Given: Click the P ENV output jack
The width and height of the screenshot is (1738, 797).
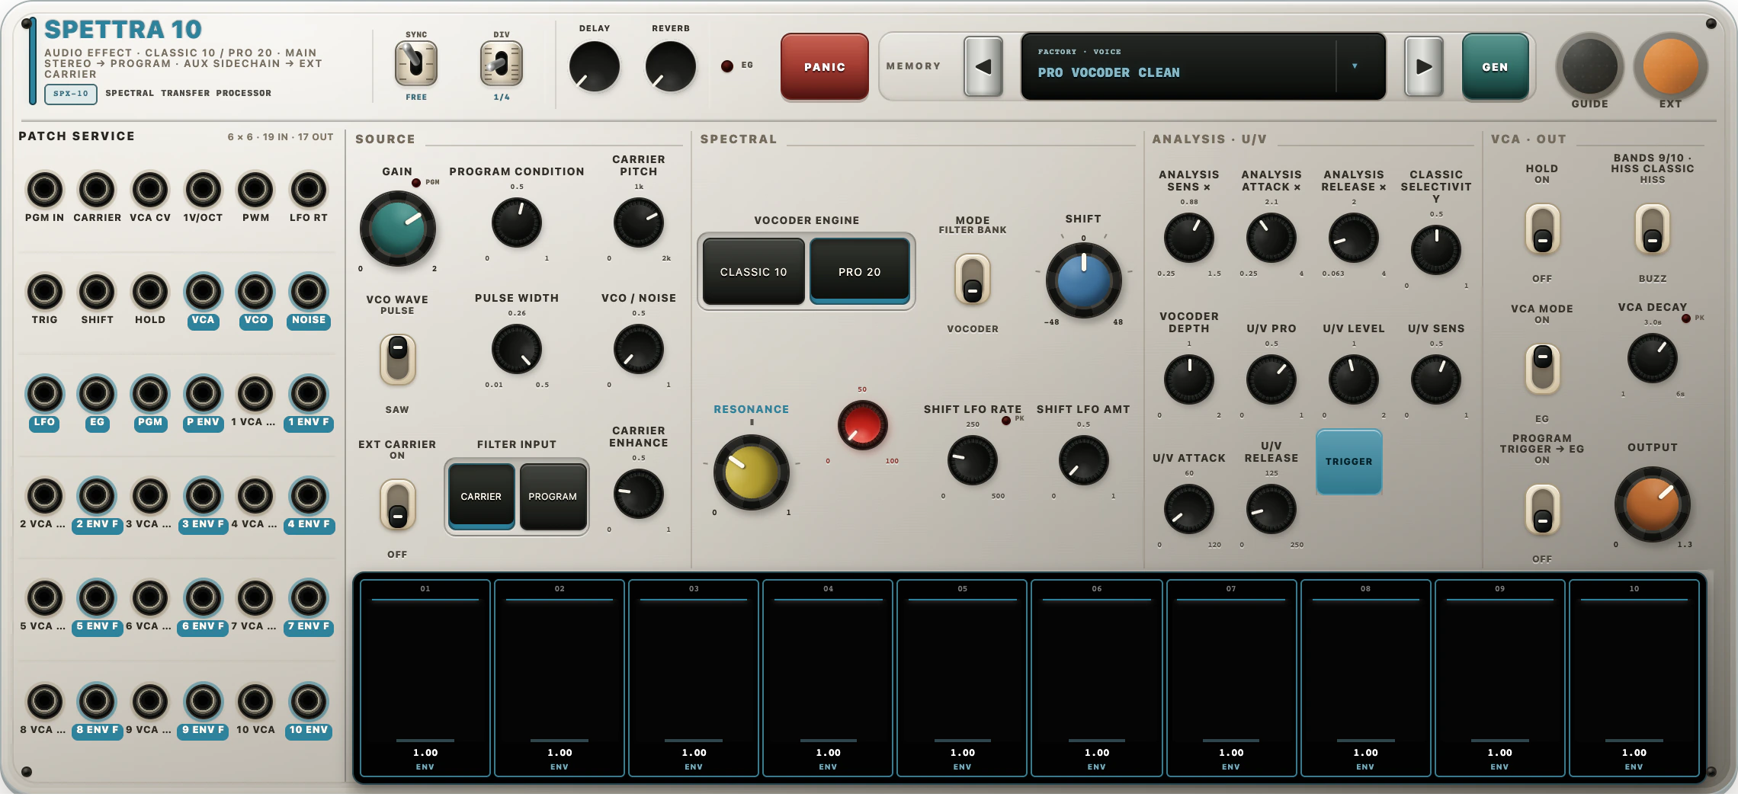Looking at the screenshot, I should click(203, 393).
